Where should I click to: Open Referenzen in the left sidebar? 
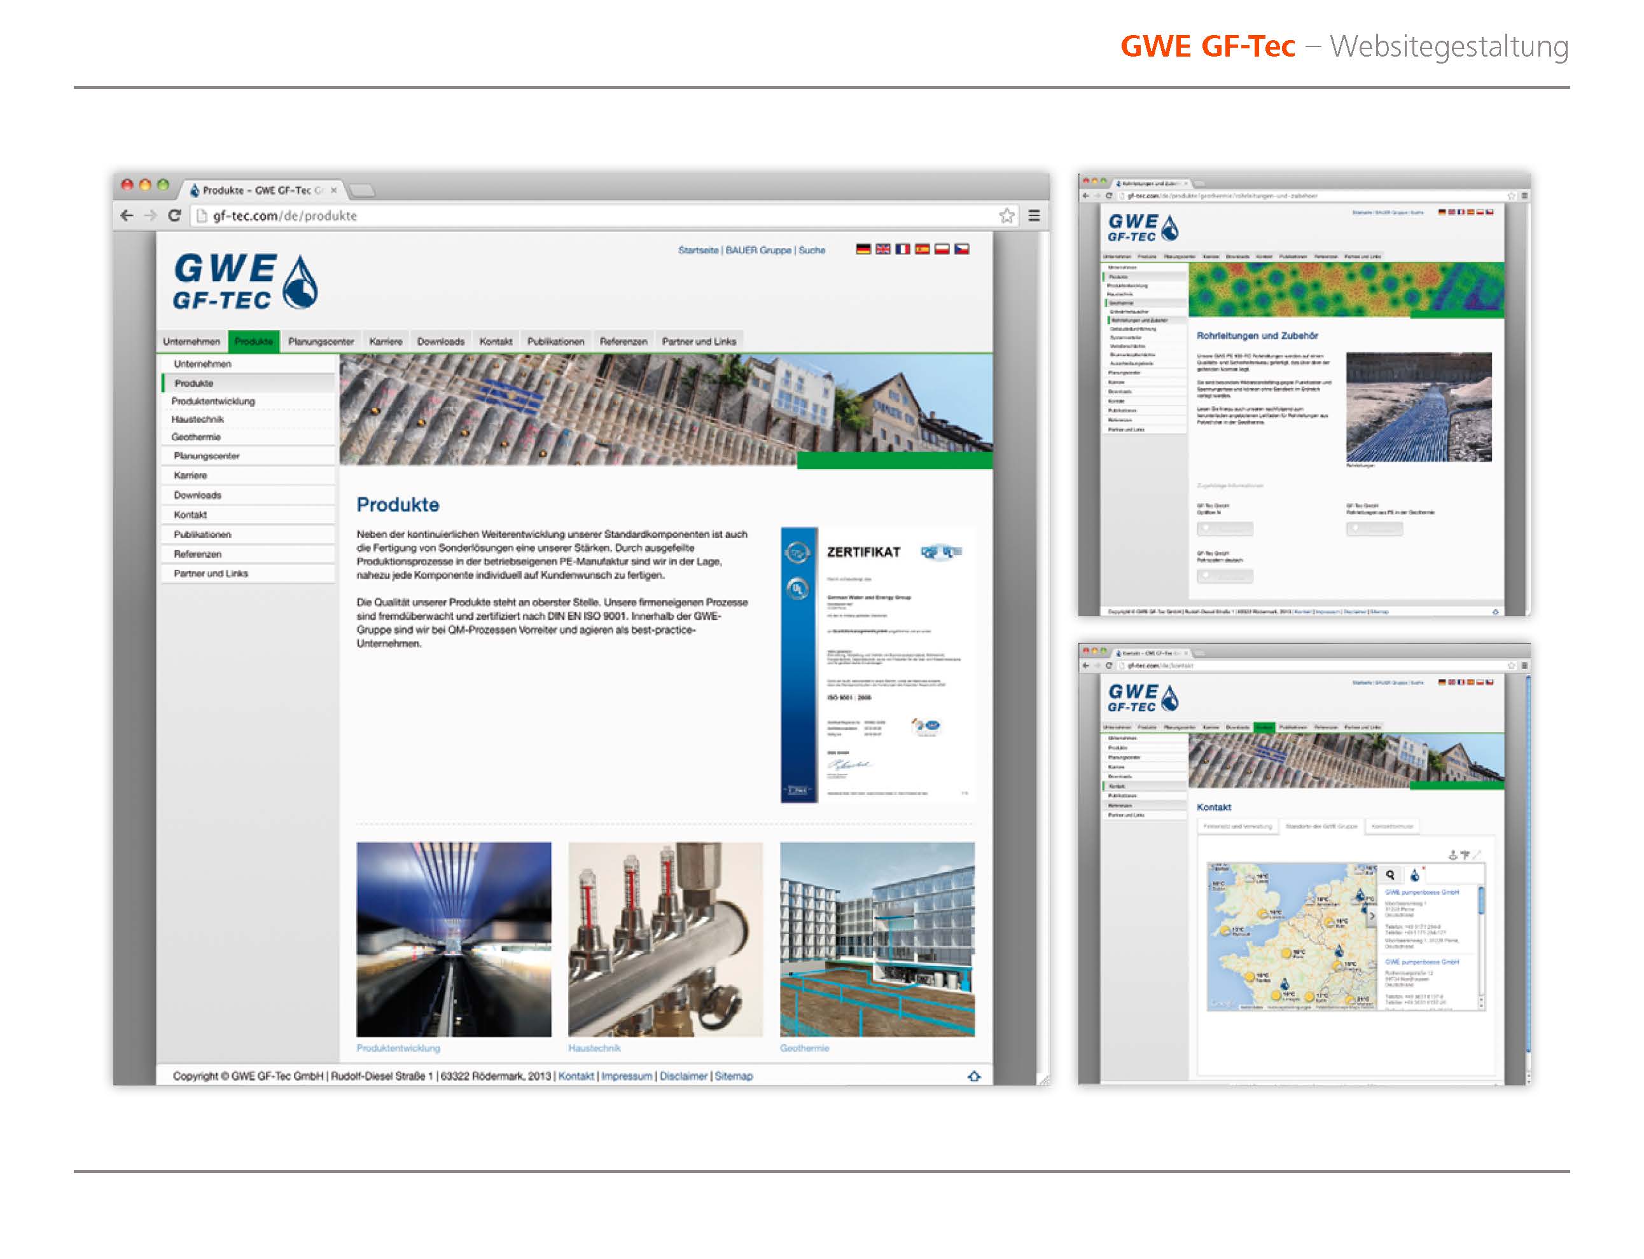coord(248,554)
